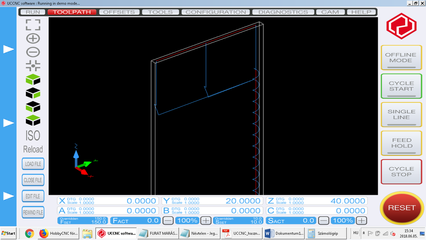Screen dimensions: 426x240
Task: Toggle OFFLINE MODE
Action: coord(401,58)
